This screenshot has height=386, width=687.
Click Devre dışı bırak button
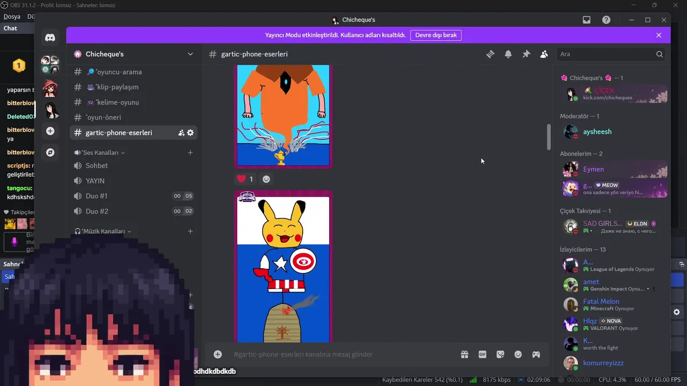pyautogui.click(x=436, y=35)
